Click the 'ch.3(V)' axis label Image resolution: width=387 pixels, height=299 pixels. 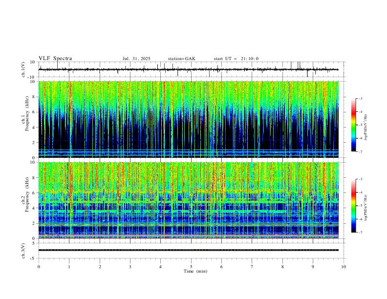coord(23,251)
